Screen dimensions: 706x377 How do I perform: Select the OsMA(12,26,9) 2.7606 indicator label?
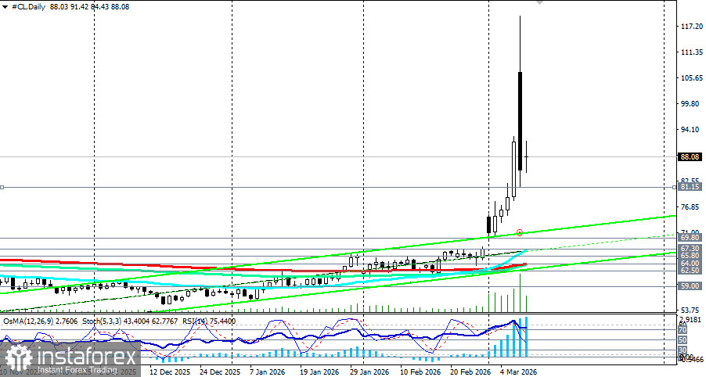[40, 321]
